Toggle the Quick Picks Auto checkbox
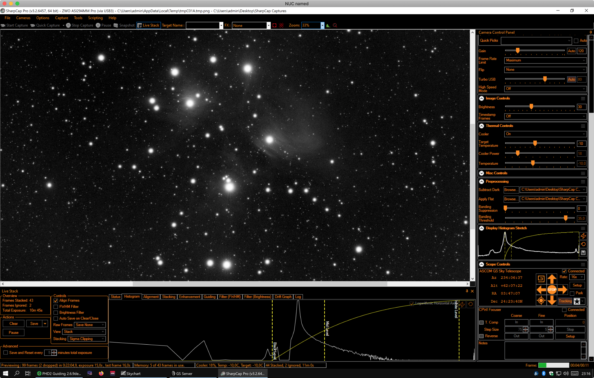The image size is (594, 378). [x=576, y=41]
